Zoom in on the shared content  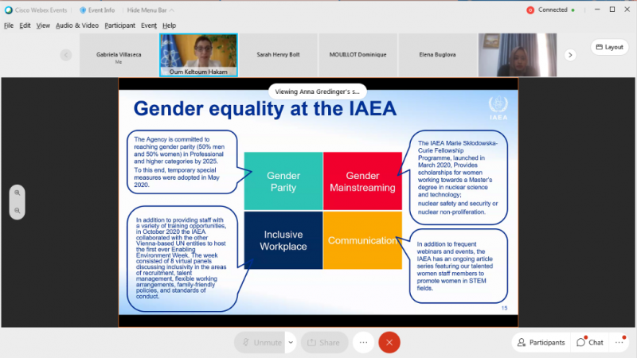click(17, 193)
